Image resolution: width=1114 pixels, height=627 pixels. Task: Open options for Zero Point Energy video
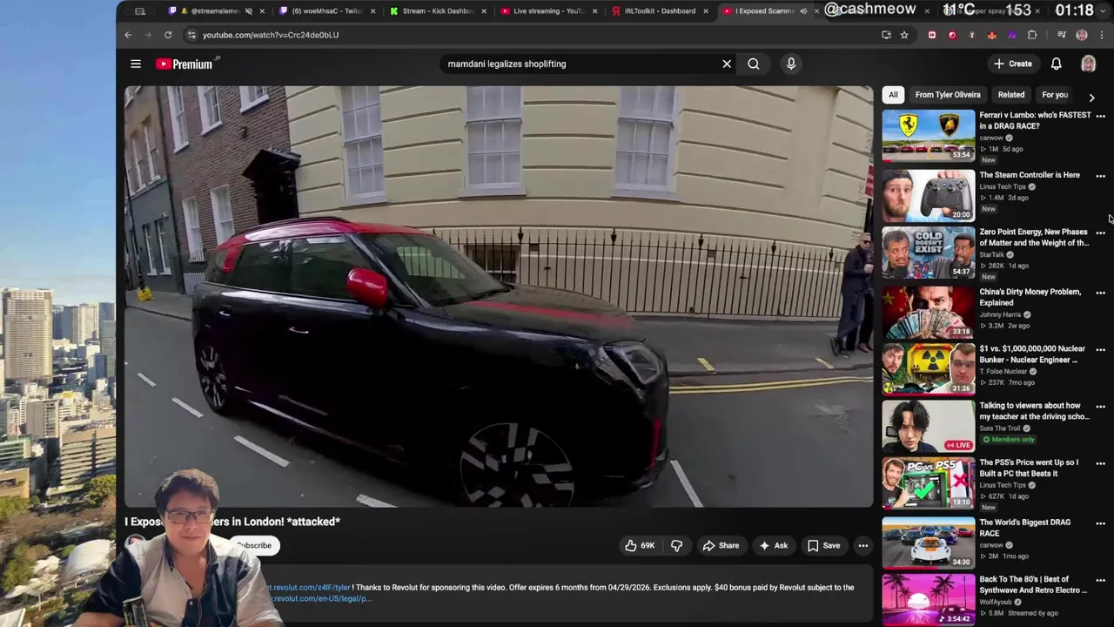[x=1100, y=233]
